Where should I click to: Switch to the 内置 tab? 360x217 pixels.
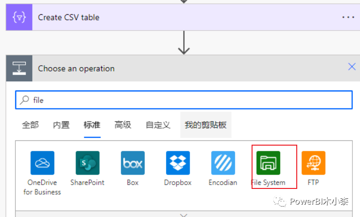pos(61,125)
